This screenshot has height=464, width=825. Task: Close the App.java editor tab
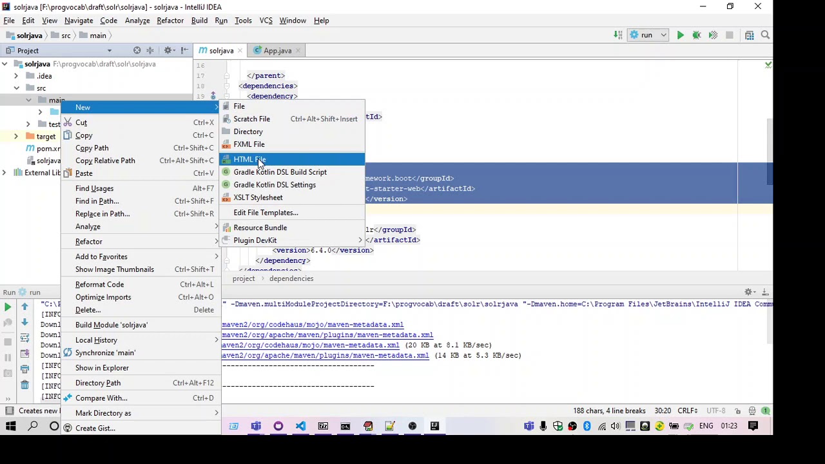[x=298, y=50]
